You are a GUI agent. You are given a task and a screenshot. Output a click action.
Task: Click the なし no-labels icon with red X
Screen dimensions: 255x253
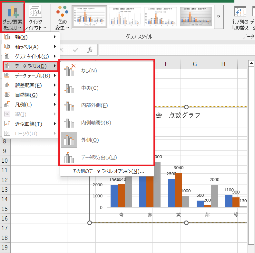click(69, 70)
